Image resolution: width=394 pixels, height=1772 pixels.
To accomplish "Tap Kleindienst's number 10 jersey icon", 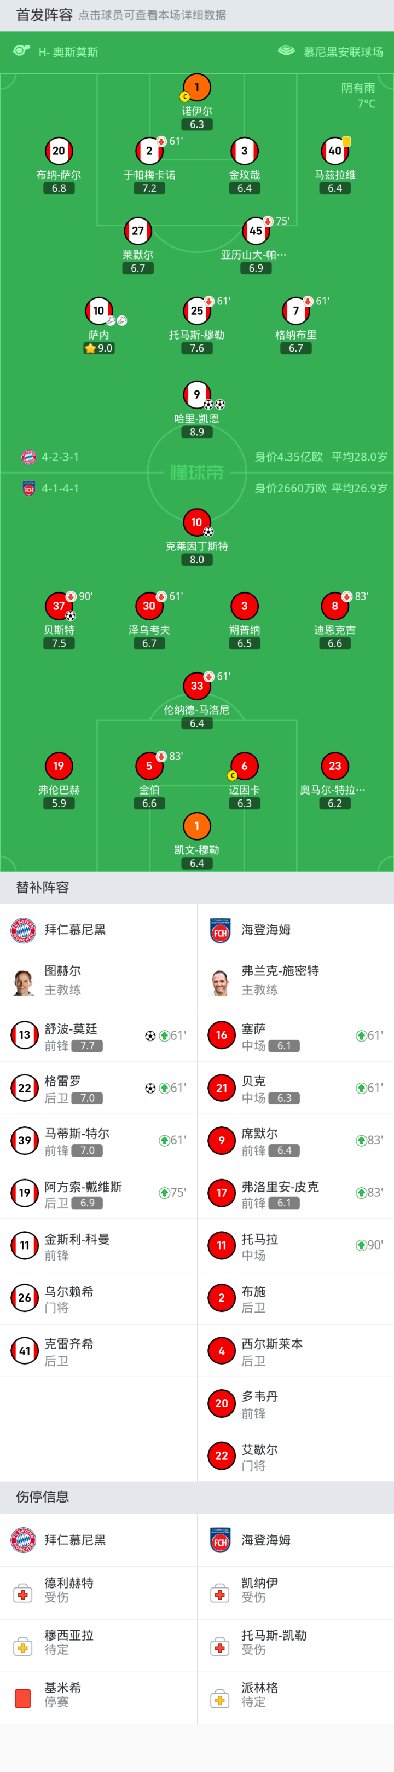I will click(x=196, y=522).
